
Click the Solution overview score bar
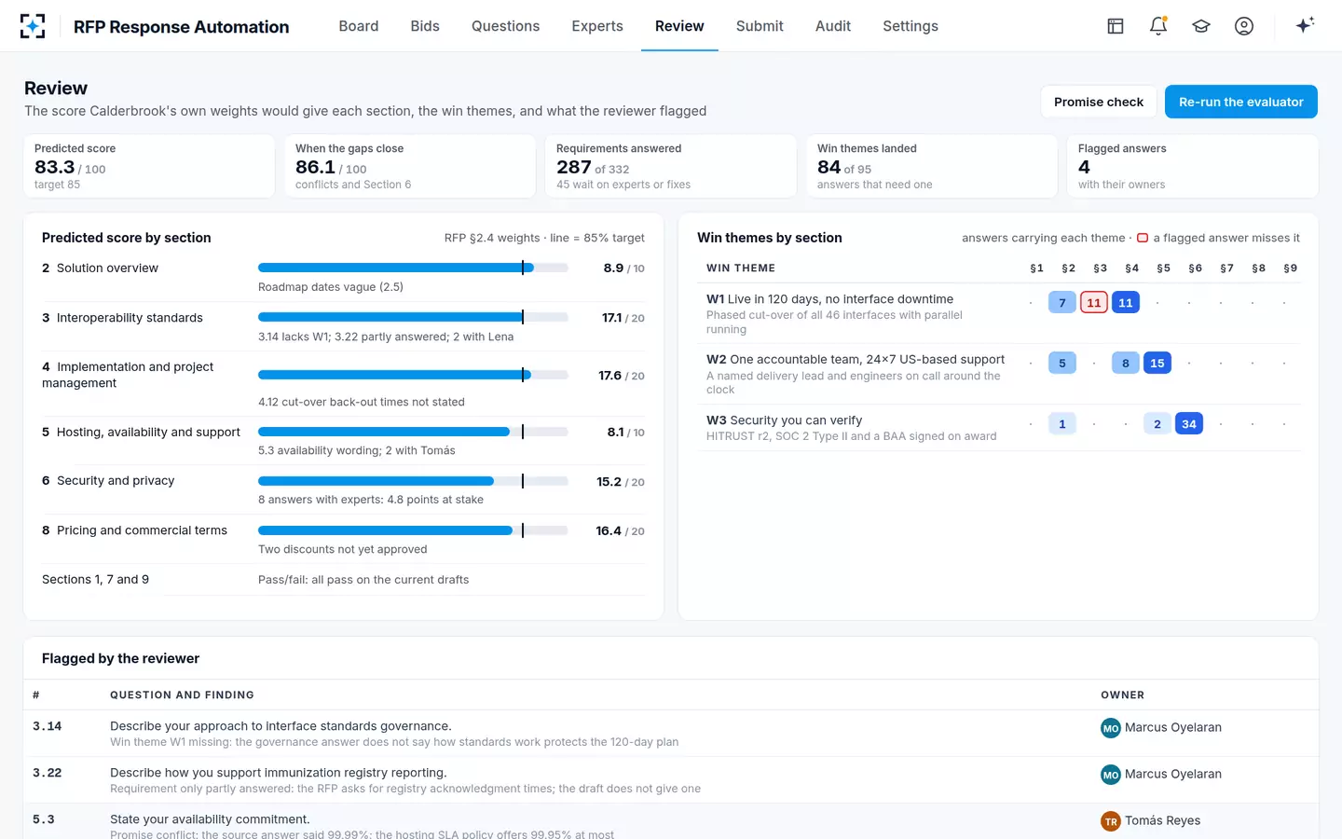pos(413,268)
